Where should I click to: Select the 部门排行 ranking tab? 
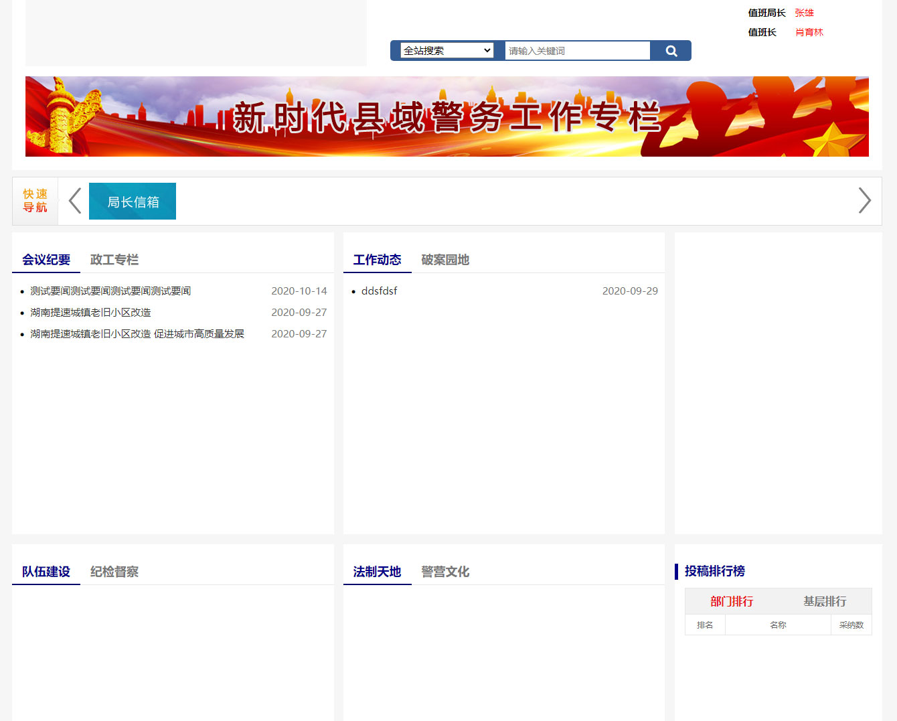click(x=732, y=601)
